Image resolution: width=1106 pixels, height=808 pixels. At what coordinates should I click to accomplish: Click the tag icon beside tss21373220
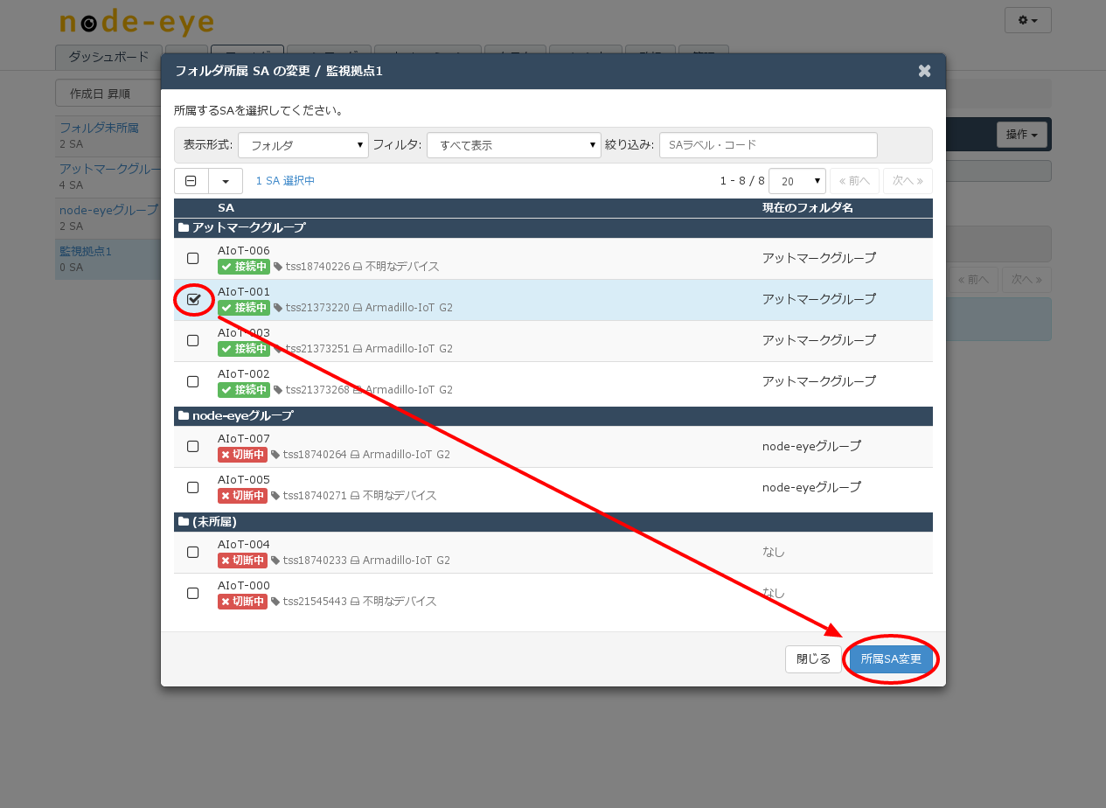(x=278, y=308)
